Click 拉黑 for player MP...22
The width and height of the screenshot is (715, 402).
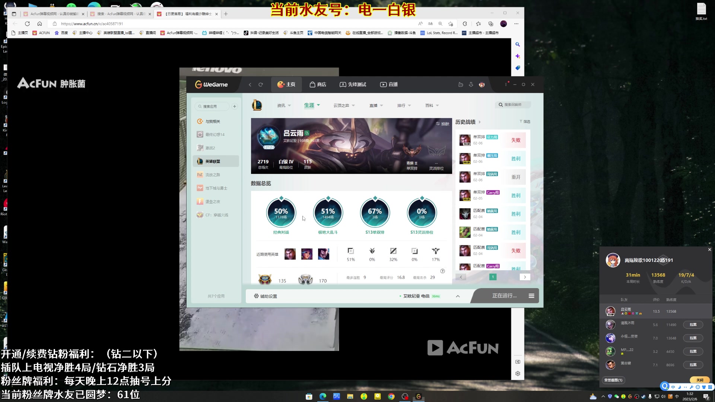coord(693,351)
